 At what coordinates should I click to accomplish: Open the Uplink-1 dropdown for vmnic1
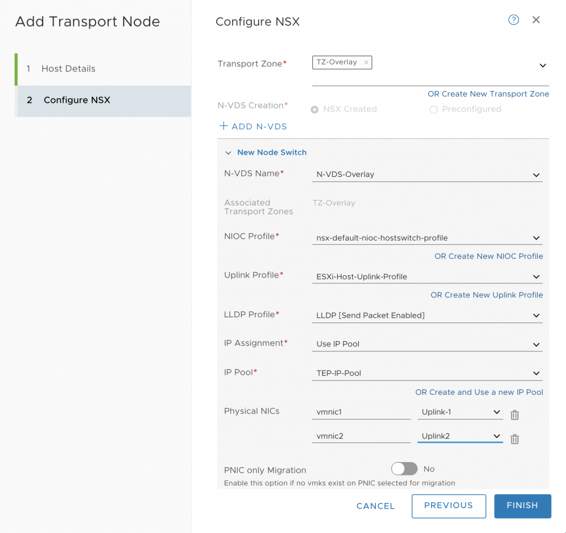460,412
